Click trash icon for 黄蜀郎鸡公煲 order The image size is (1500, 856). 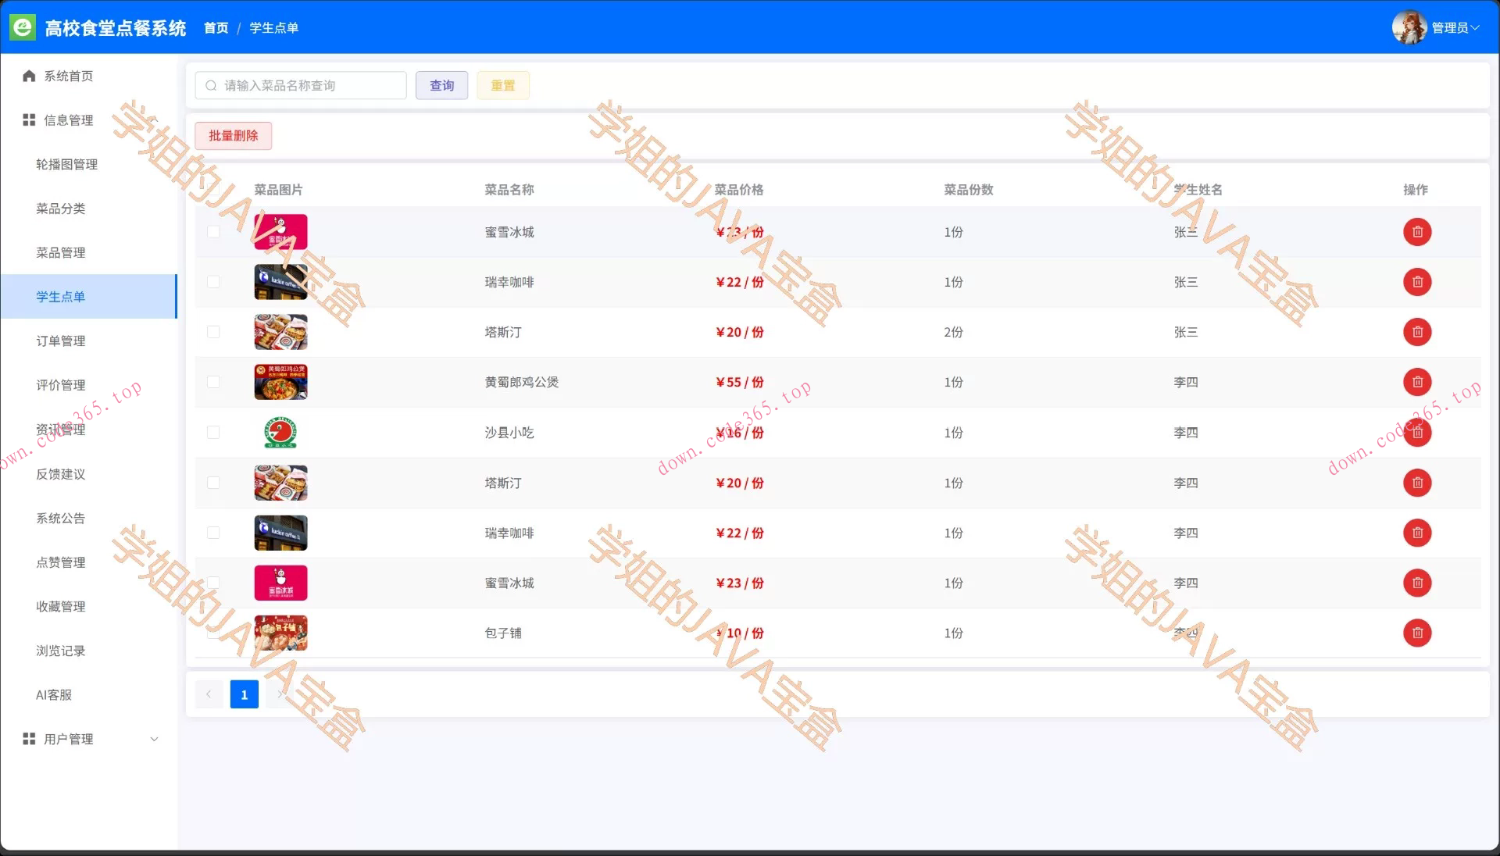(x=1417, y=382)
